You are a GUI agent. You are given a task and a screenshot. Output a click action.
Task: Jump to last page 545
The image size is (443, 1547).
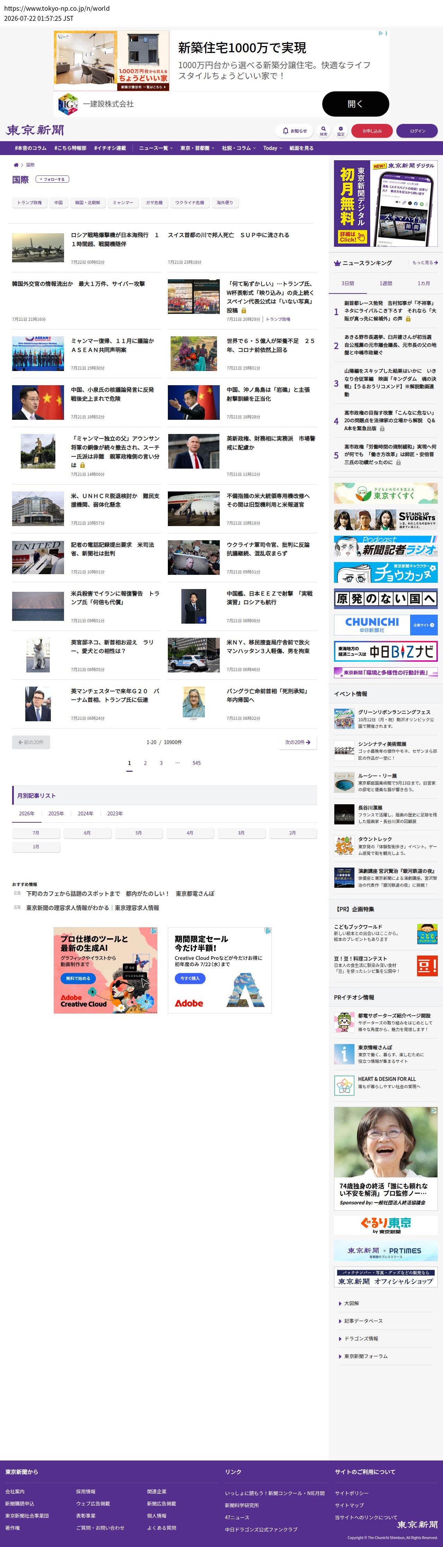tap(196, 763)
